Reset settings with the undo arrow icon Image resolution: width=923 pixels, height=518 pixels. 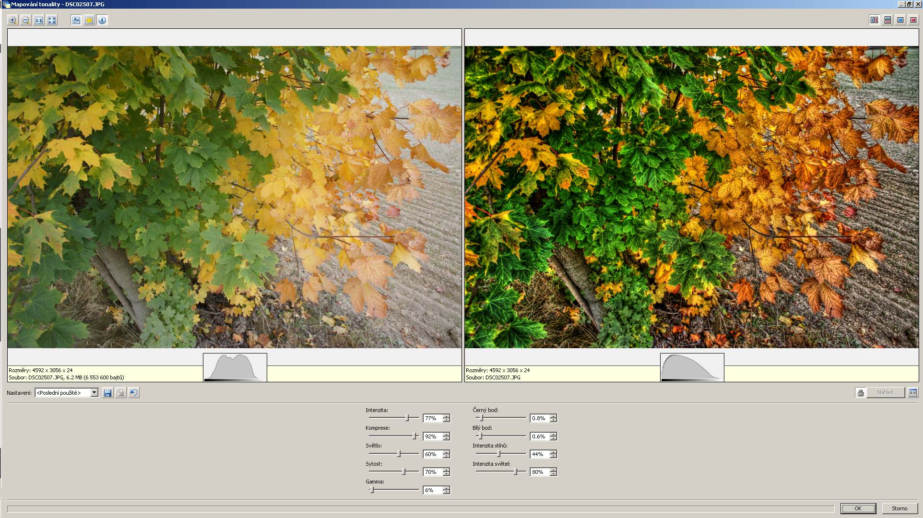134,393
